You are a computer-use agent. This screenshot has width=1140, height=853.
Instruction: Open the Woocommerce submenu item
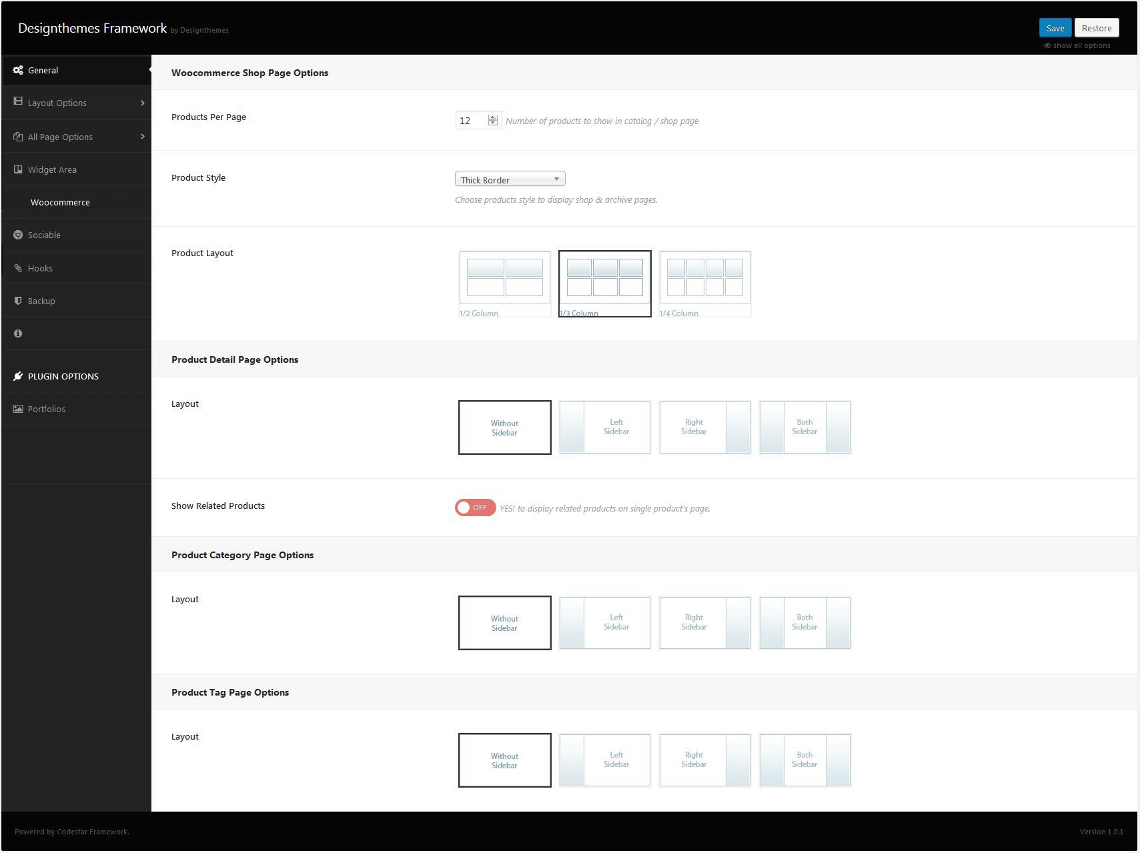click(76, 202)
